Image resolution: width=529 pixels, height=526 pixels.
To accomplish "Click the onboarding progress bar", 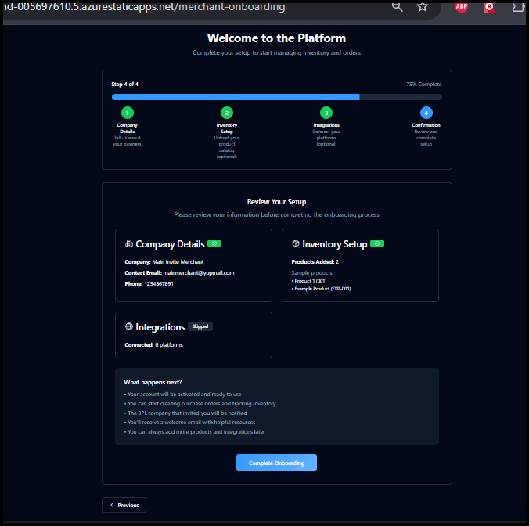I will (277, 97).
